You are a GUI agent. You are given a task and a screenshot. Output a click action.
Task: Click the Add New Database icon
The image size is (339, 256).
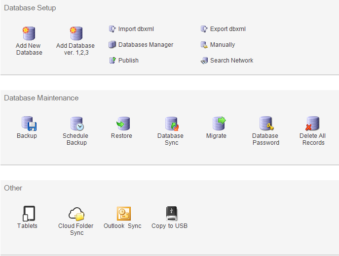(x=29, y=33)
